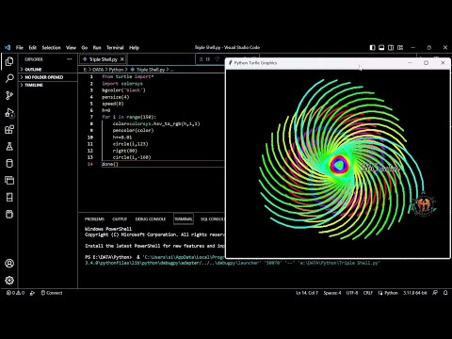This screenshot has height=339, width=452.
Task: Switch to the SQL CONSOLE tab
Action: tap(213, 219)
